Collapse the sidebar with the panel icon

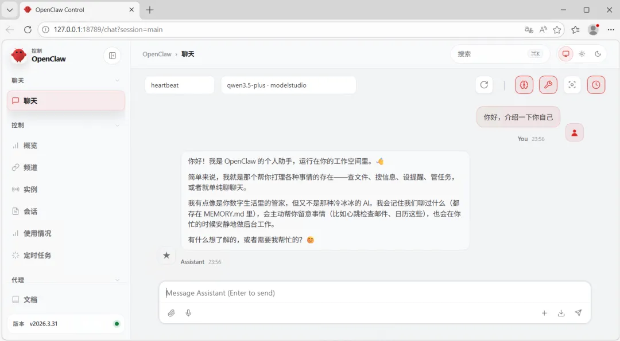pyautogui.click(x=113, y=56)
